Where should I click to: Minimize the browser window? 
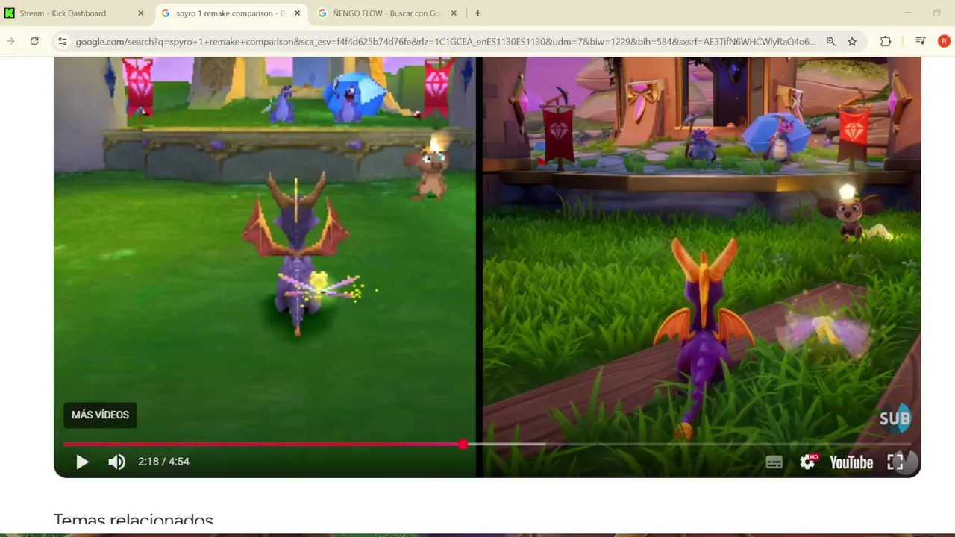pyautogui.click(x=907, y=13)
